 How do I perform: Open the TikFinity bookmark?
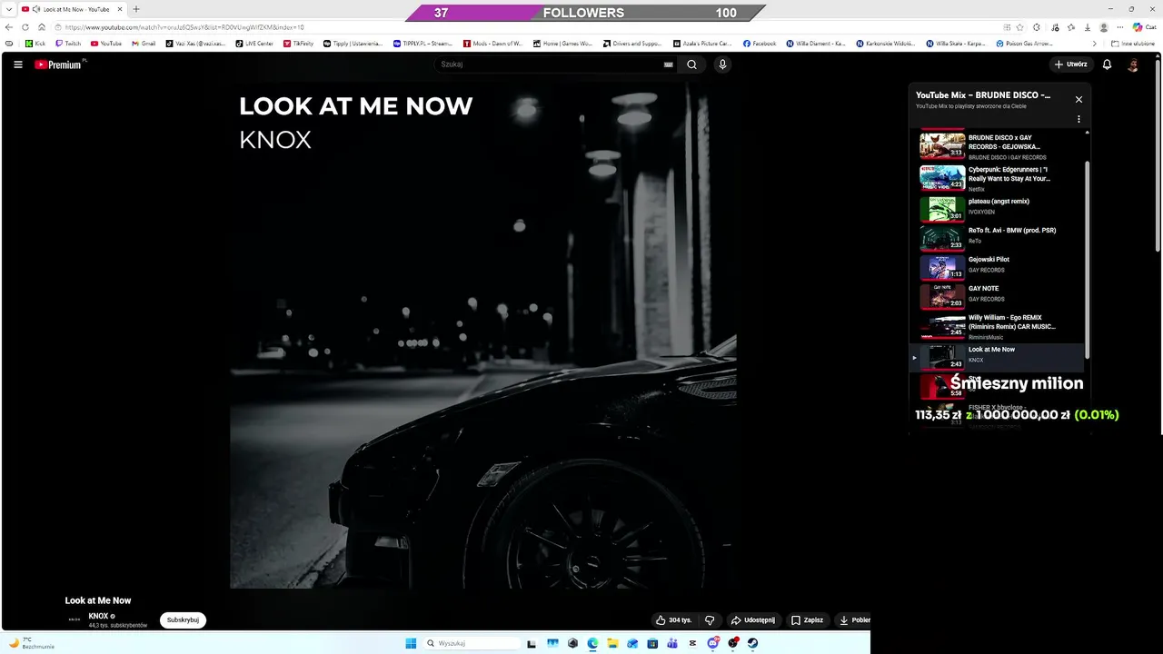point(297,43)
